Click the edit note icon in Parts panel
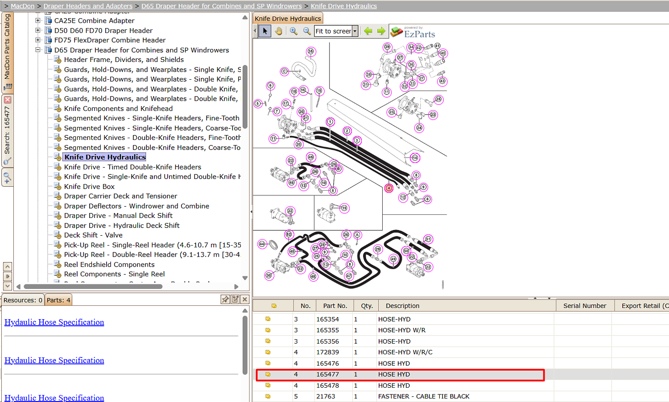 (235, 299)
